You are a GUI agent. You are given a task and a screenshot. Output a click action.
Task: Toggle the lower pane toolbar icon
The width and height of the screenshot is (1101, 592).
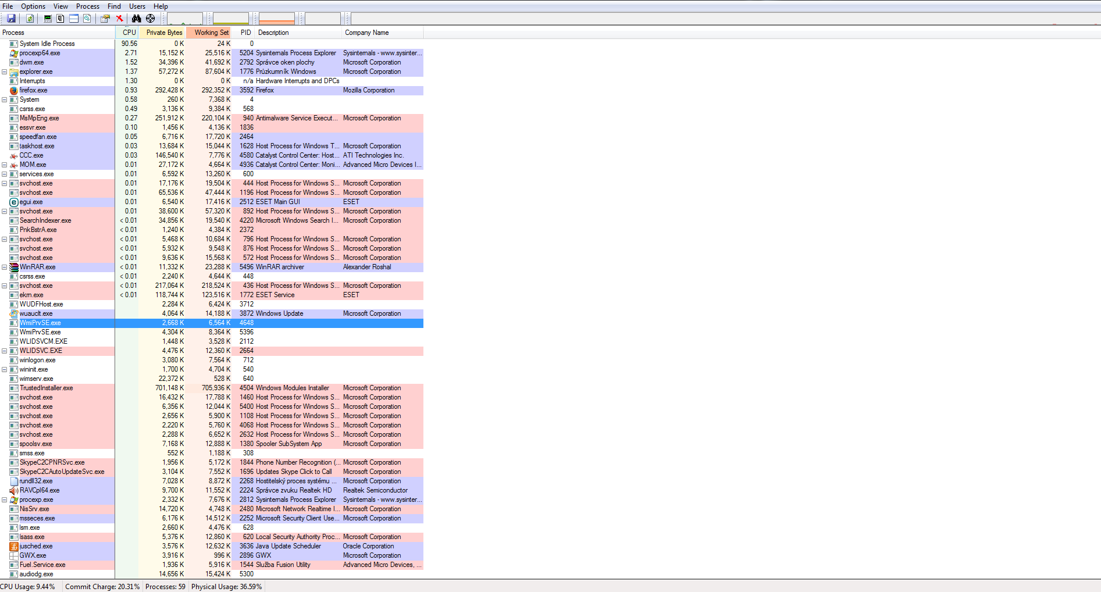pos(74,19)
